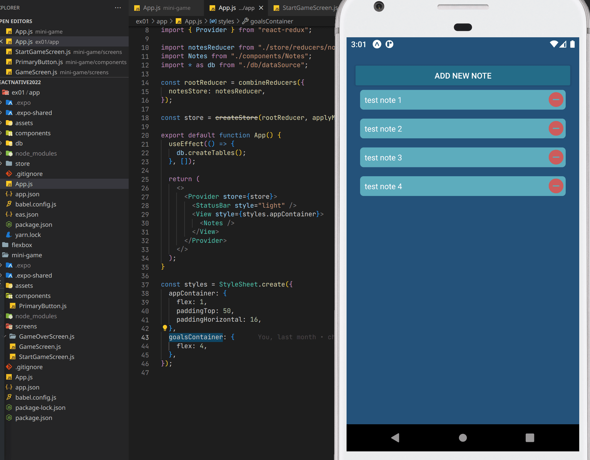The width and height of the screenshot is (590, 460).
Task: Click the Notes JSX tag on line 30
Action: 213,223
